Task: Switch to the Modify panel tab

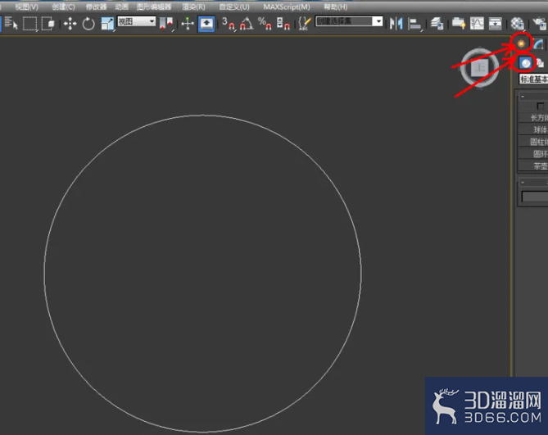Action: coord(538,44)
